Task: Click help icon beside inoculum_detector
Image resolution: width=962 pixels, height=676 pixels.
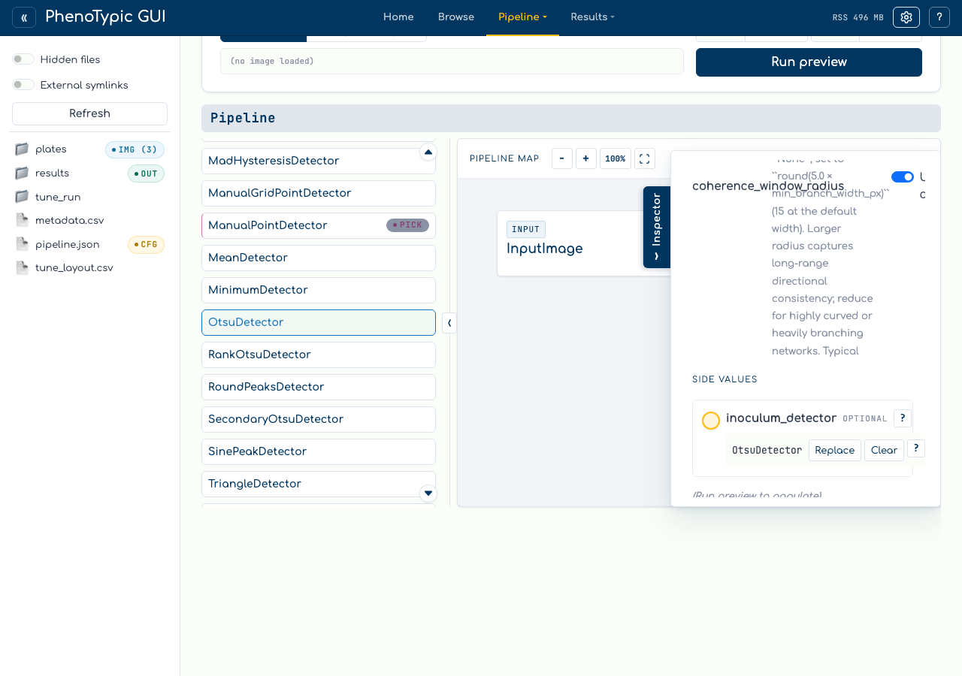Action: tap(903, 418)
